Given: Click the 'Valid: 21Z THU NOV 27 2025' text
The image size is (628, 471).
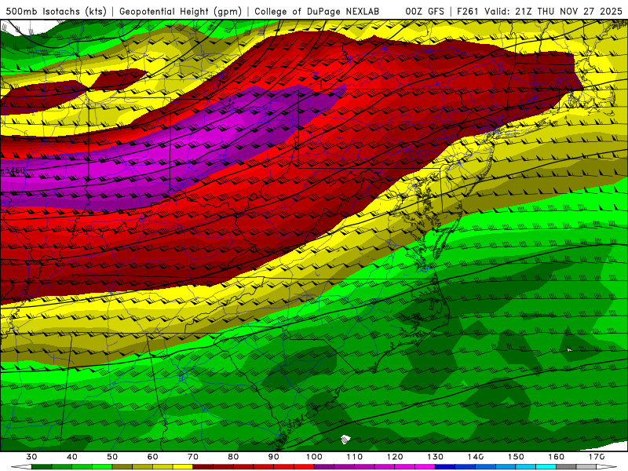Looking at the screenshot, I should (553, 12).
